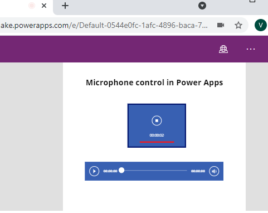Click the camera permission icon in address bar
The image size is (268, 213).
click(x=221, y=25)
